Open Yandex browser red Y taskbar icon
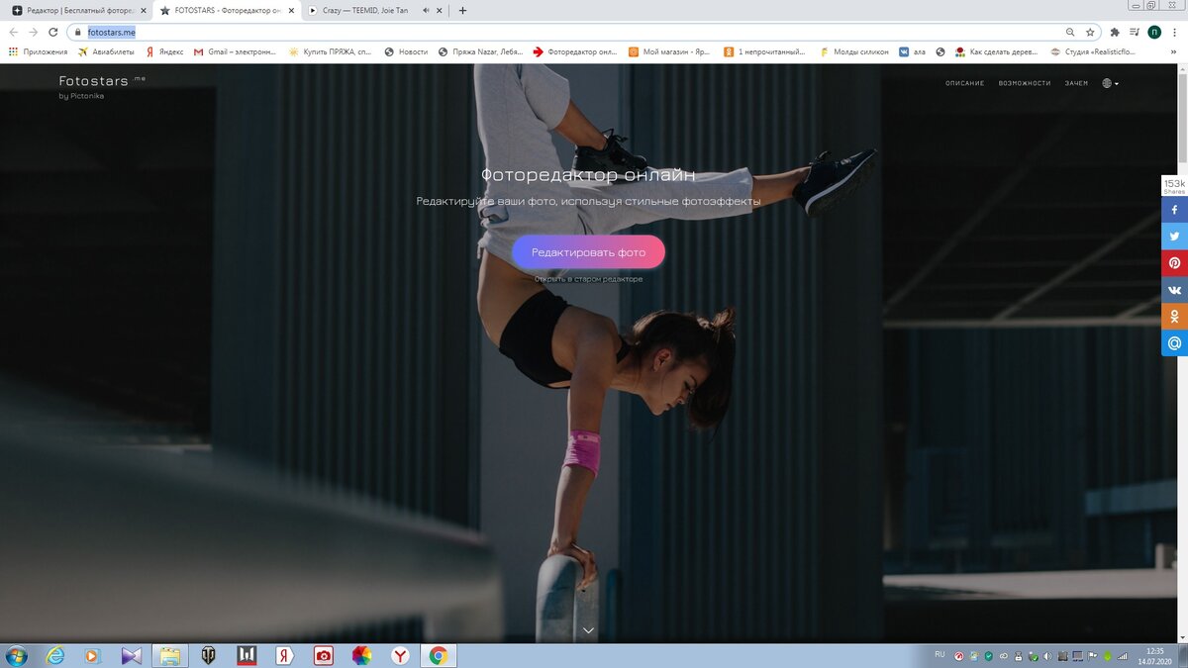Viewport: 1188px width, 668px height. pyautogui.click(x=400, y=655)
